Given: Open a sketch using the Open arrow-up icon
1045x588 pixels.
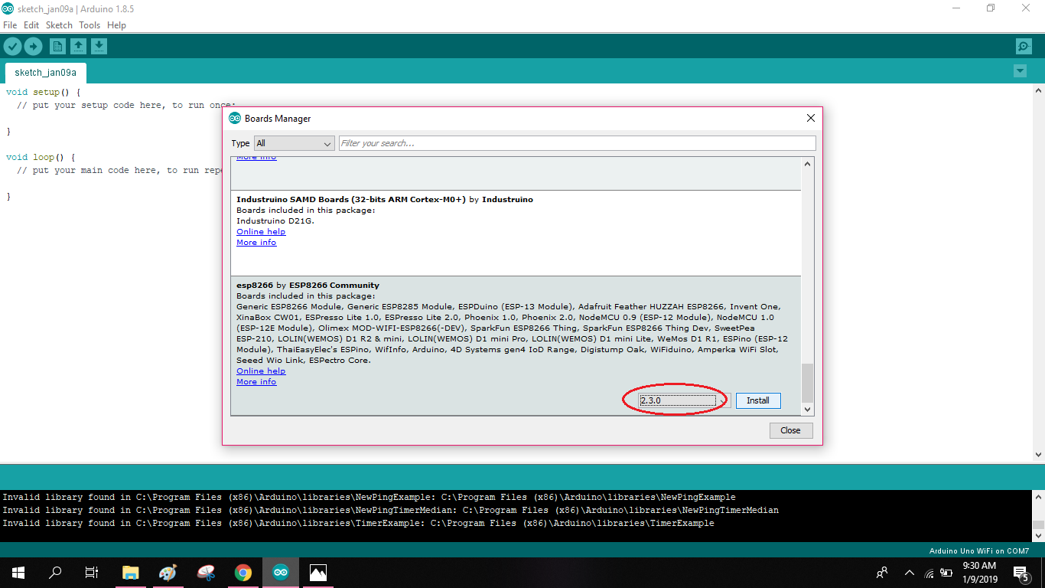Looking at the screenshot, I should 78,47.
